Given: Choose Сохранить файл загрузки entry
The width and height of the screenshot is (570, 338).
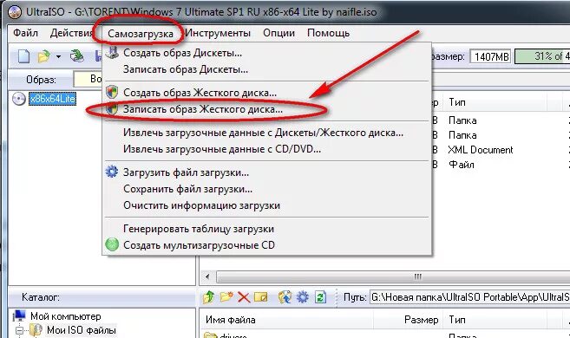Looking at the screenshot, I should pyautogui.click(x=267, y=189).
